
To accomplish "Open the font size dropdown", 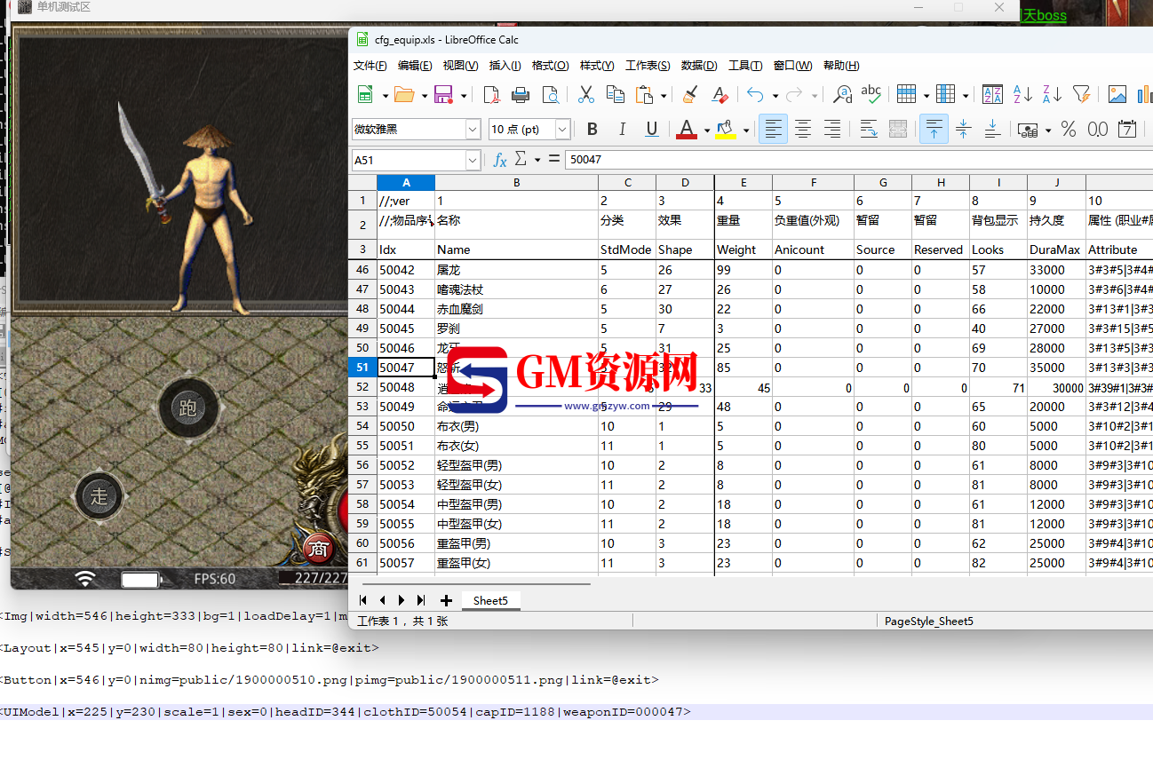I will click(x=562, y=130).
